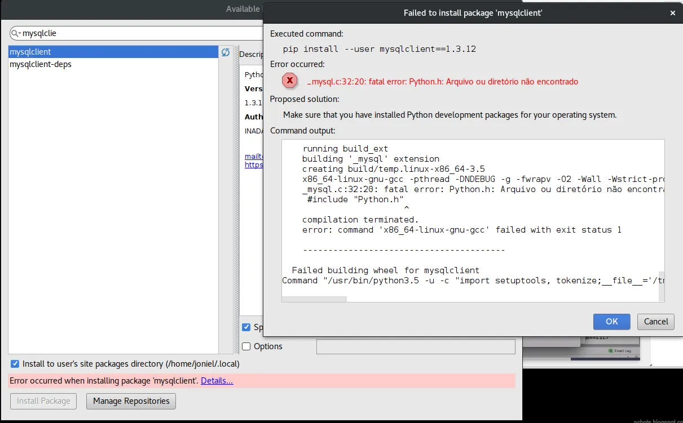Toggle the partially hidden Specify version checkbox
Screen dimensions: 683x423
(x=246, y=327)
